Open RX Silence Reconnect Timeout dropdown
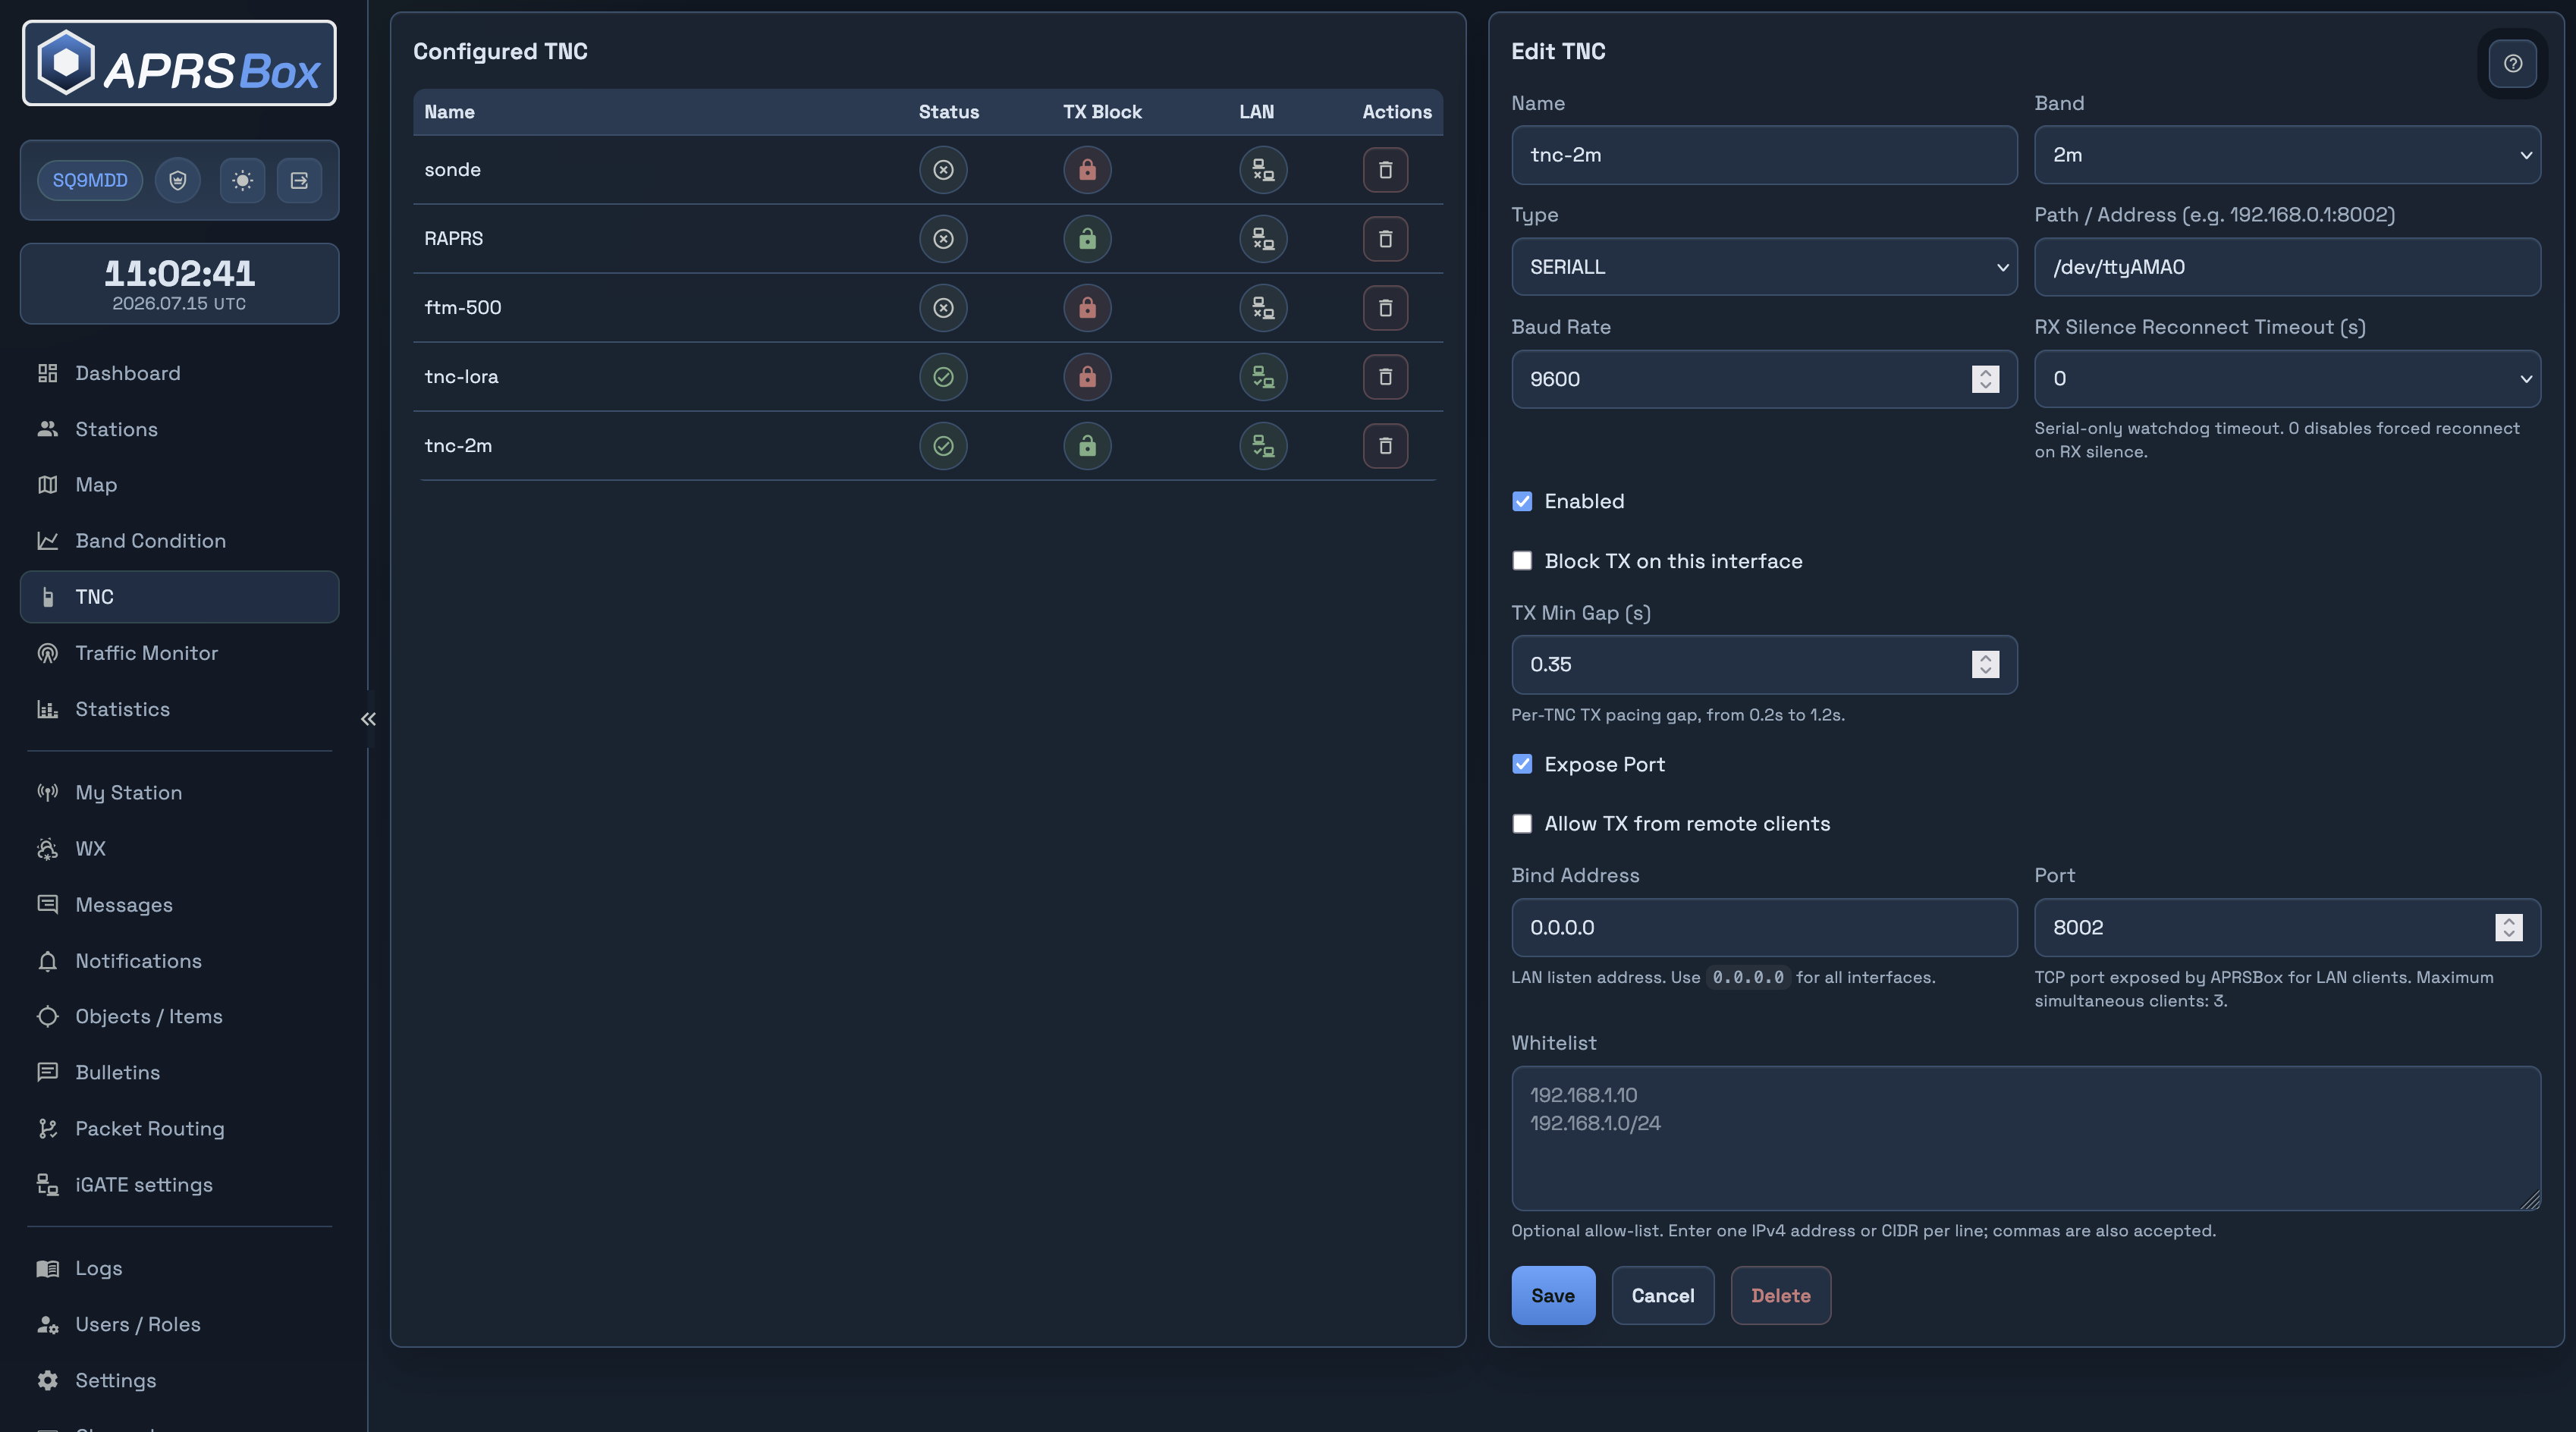The image size is (2576, 1432). tap(2287, 379)
